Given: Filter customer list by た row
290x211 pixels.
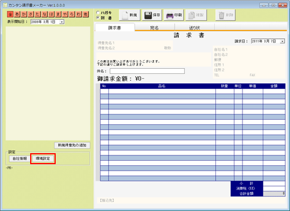Looking at the screenshot, I should (38, 14).
